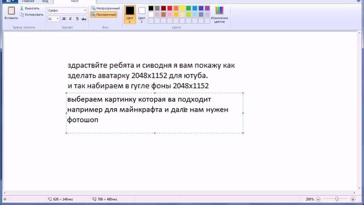Click the text 'выбераем картинку которая ва подходит'
Image resolution: width=364 pixels, height=205 pixels.
[x=139, y=100]
